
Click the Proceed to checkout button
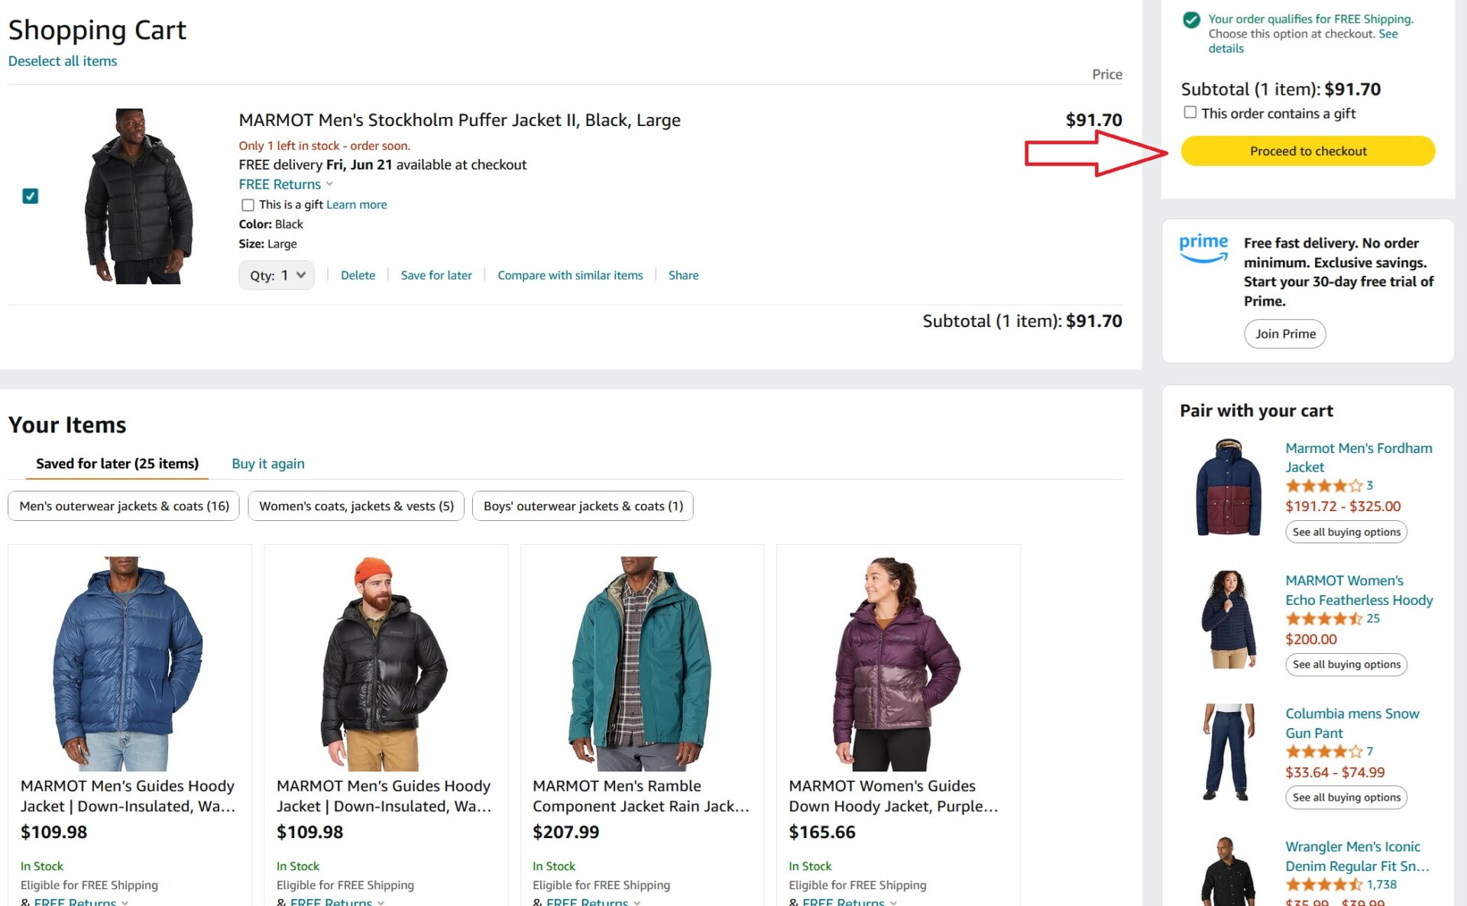pos(1308,150)
